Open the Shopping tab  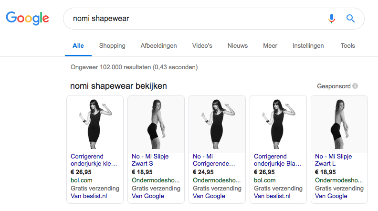pyautogui.click(x=112, y=46)
